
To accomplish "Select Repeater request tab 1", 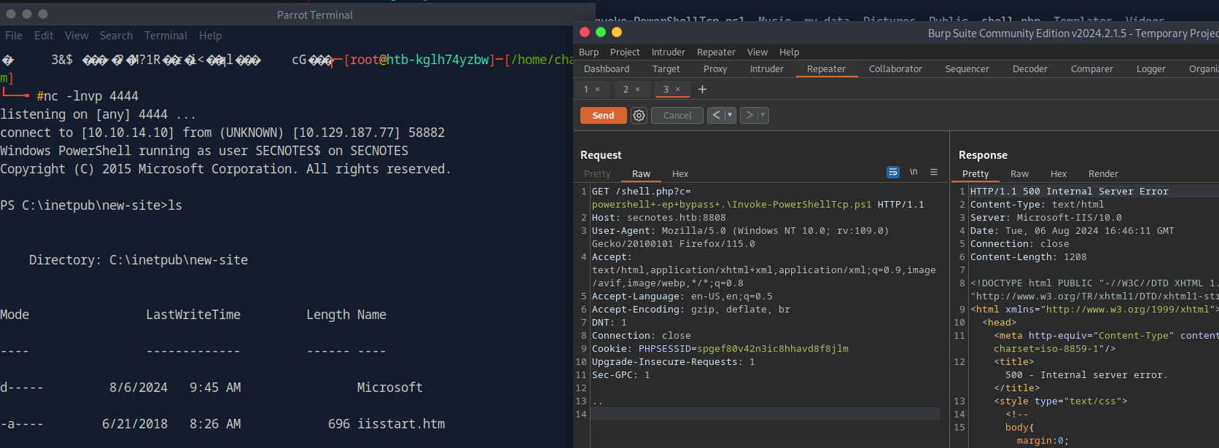I will pyautogui.click(x=585, y=90).
